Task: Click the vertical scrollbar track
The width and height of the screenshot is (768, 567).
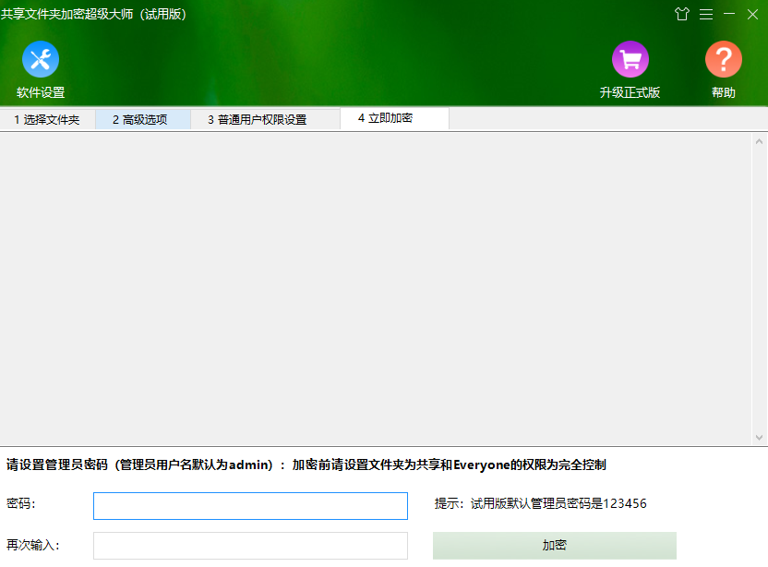Action: [x=759, y=286]
